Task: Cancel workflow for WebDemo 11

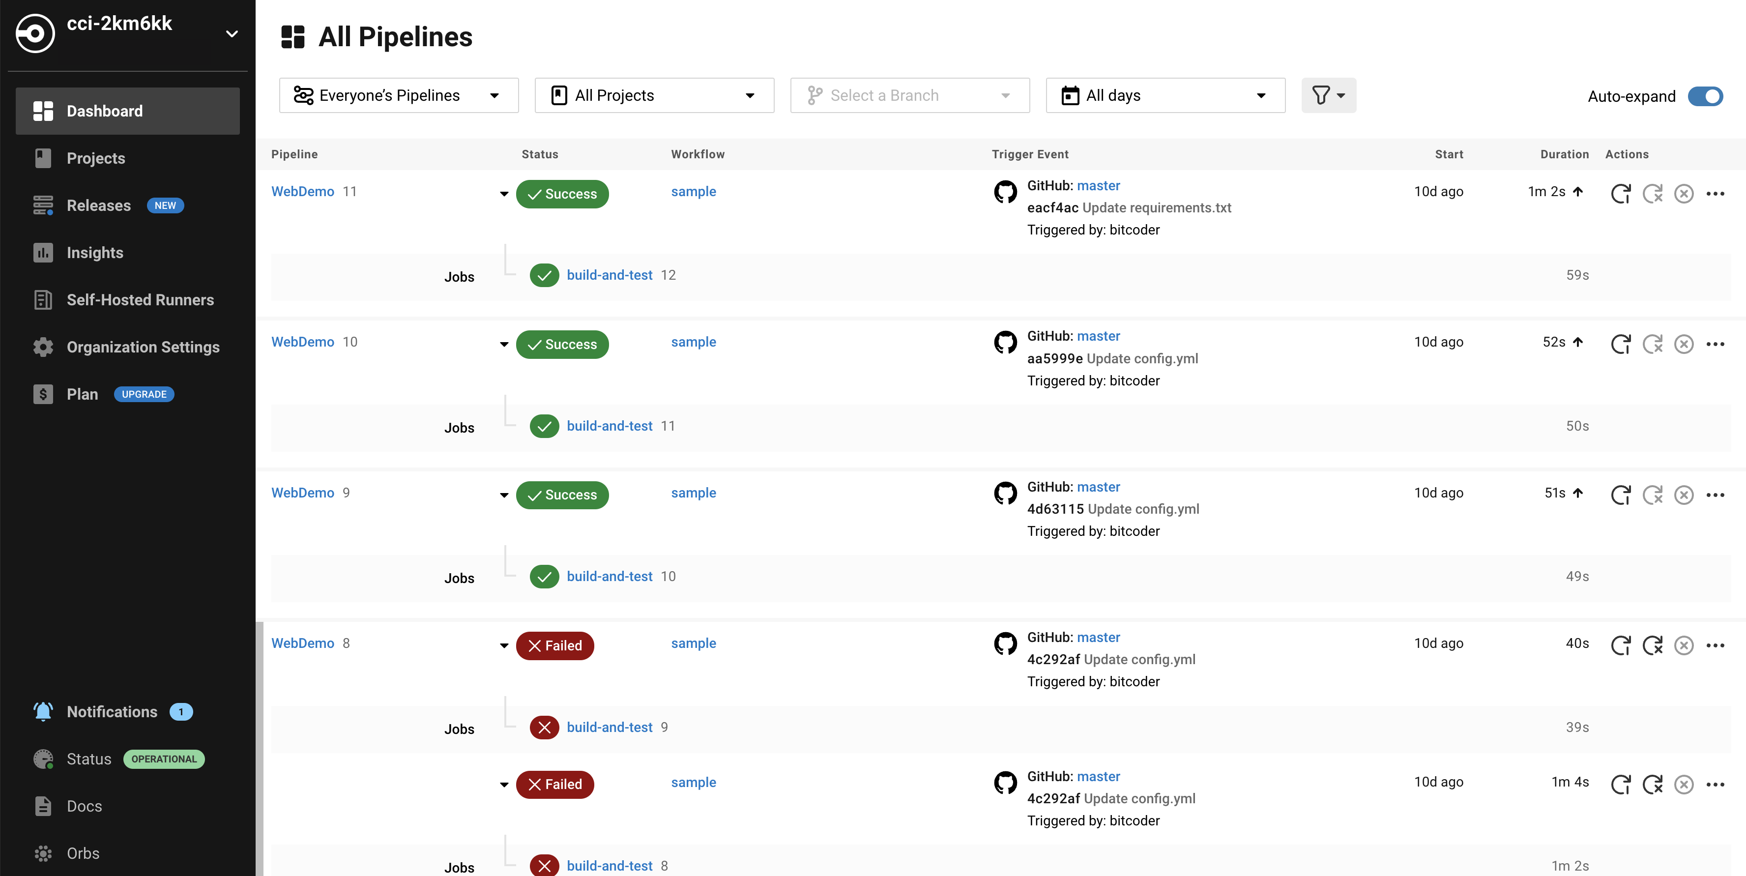Action: (1684, 194)
